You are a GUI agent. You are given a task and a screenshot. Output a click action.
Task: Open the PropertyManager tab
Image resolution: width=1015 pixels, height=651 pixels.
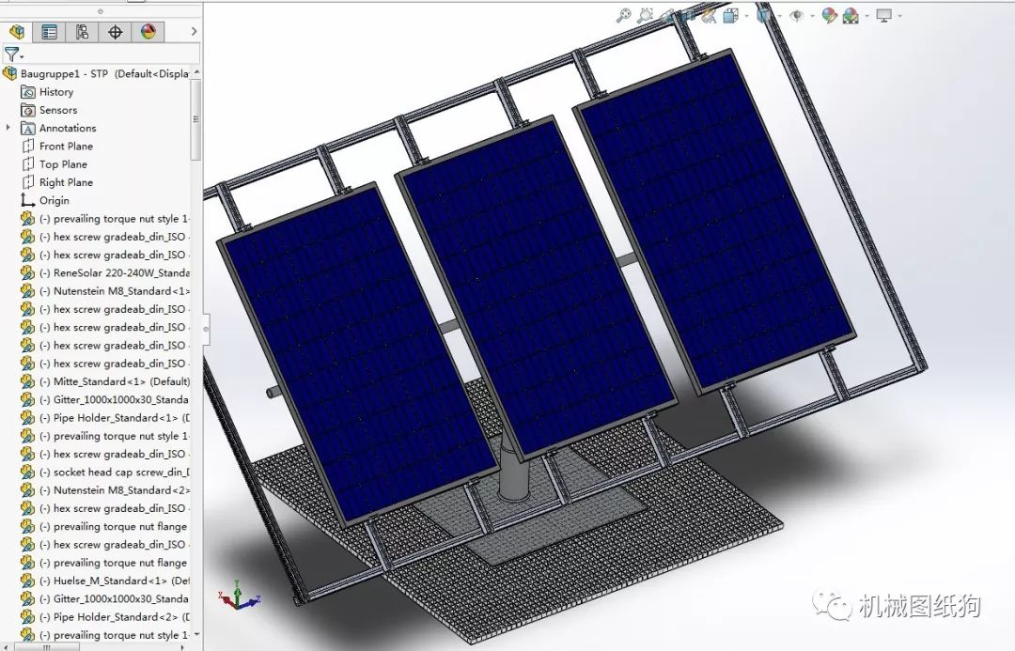click(x=49, y=31)
